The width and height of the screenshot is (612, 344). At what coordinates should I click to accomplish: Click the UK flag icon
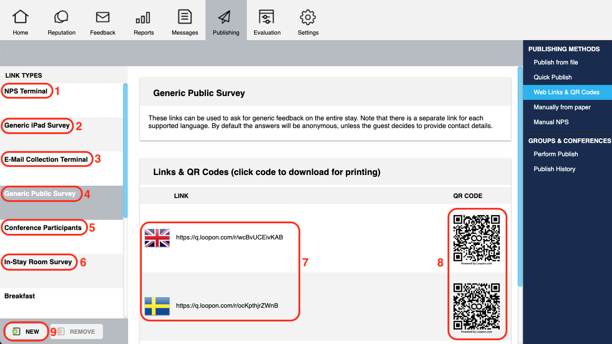pyautogui.click(x=157, y=238)
